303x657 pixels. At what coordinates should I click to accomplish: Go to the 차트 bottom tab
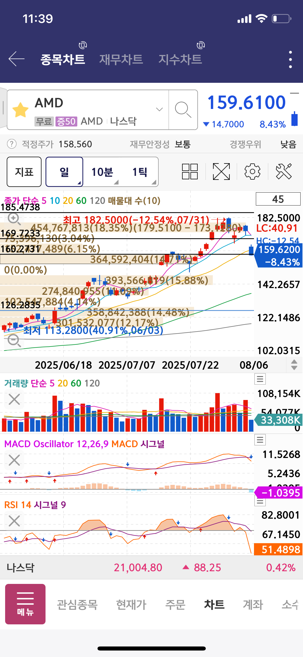pos(214,604)
